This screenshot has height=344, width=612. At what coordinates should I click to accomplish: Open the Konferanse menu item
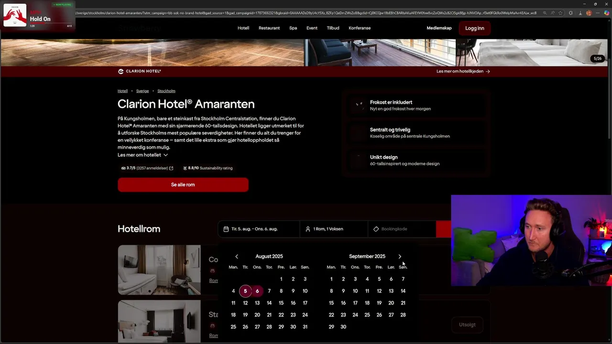[360, 28]
